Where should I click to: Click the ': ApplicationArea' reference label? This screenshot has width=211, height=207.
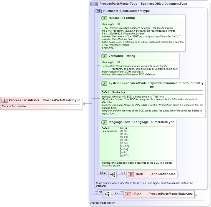(x=162, y=174)
